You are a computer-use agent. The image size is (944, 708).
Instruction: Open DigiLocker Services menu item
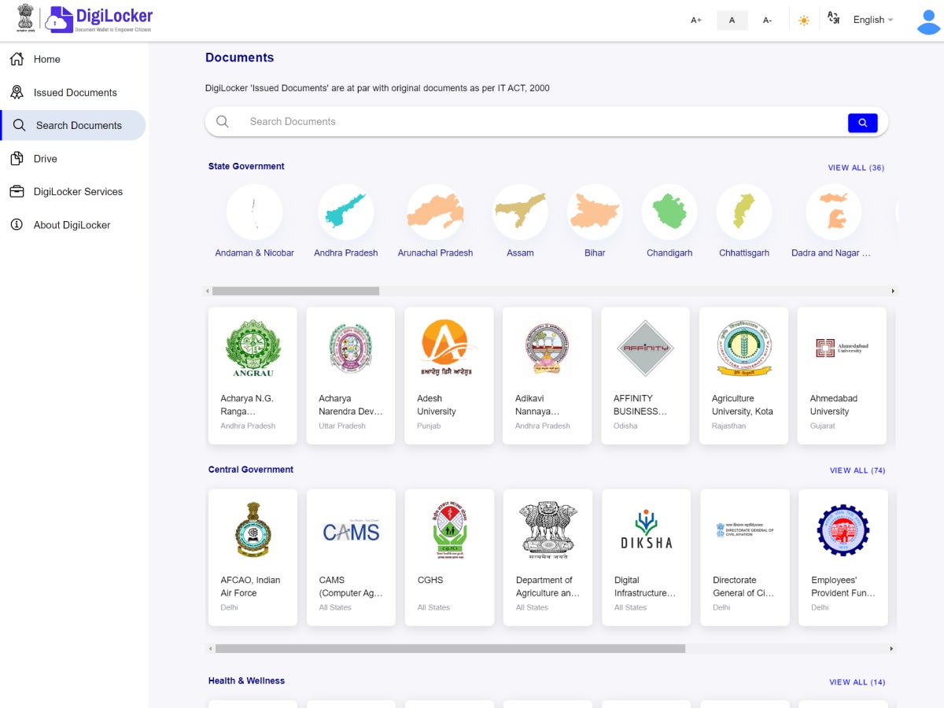[78, 191]
